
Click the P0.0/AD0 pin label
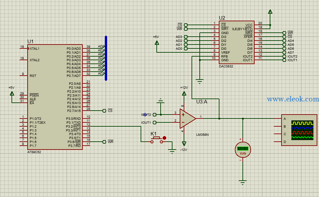pos(74,49)
